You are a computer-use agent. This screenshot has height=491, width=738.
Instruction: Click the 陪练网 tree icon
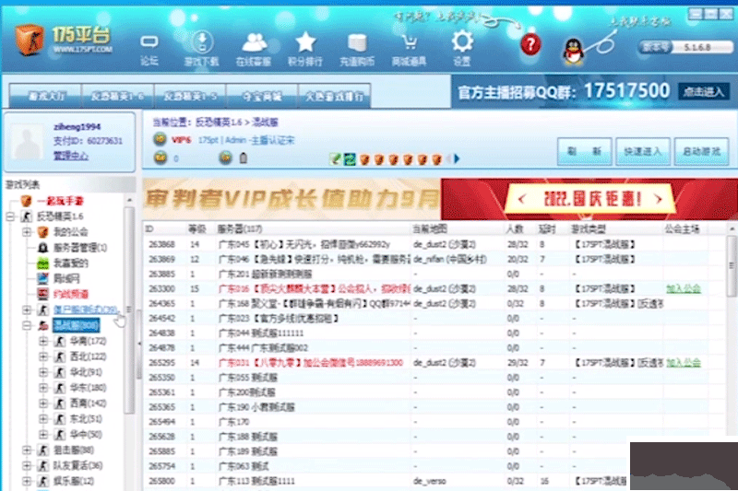tap(42, 278)
